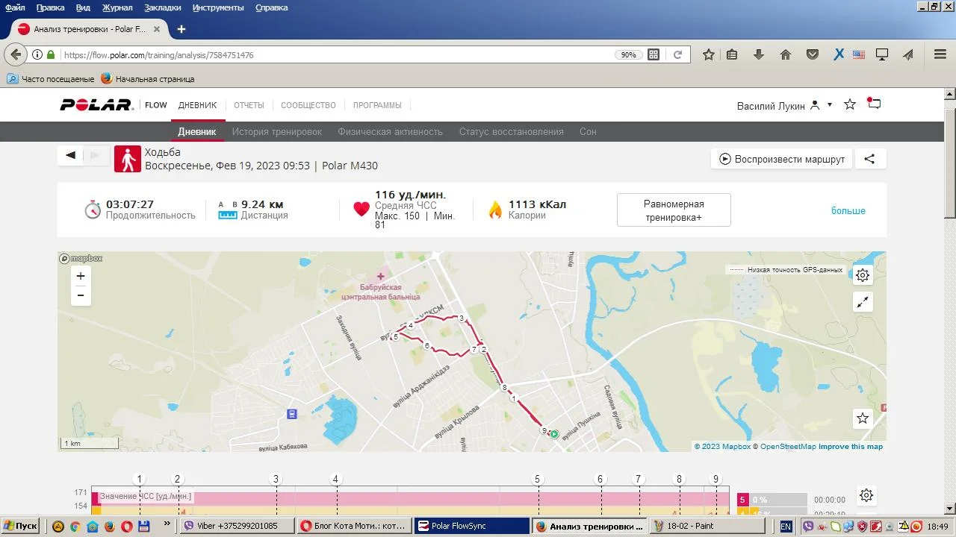Switch to the Viber taskbar window
956x537 pixels.
pyautogui.click(x=238, y=526)
